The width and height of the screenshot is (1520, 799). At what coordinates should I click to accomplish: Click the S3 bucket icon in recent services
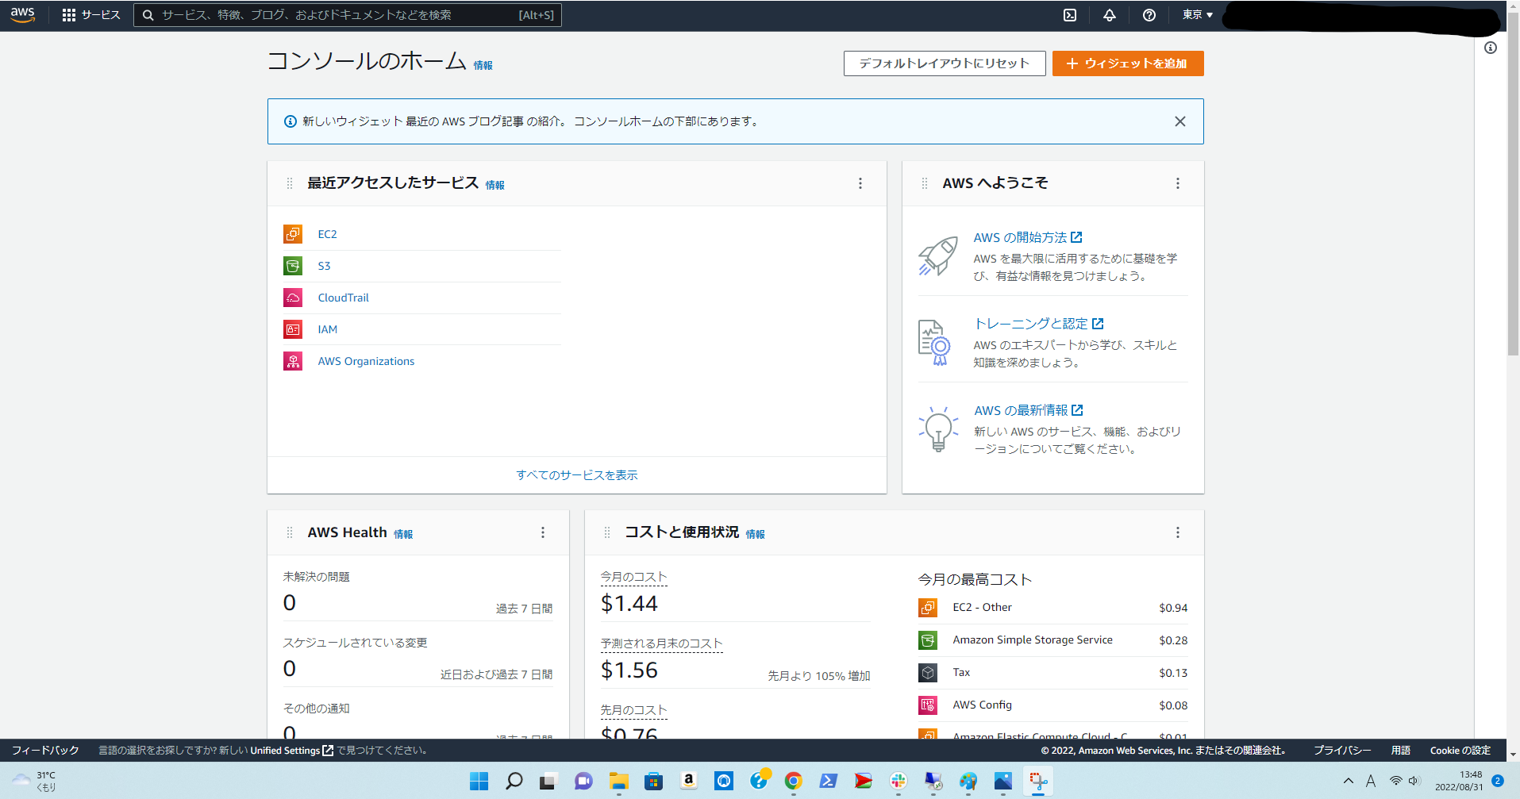point(293,266)
